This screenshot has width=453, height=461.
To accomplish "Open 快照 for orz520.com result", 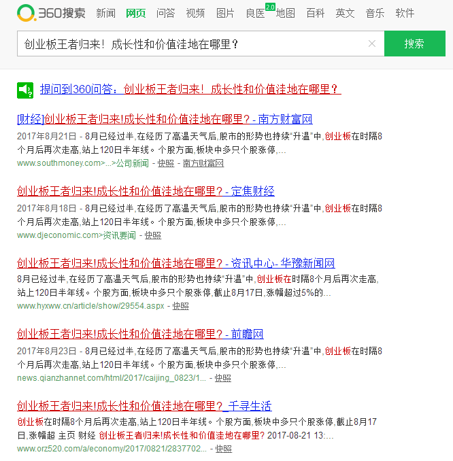I will click(224, 449).
